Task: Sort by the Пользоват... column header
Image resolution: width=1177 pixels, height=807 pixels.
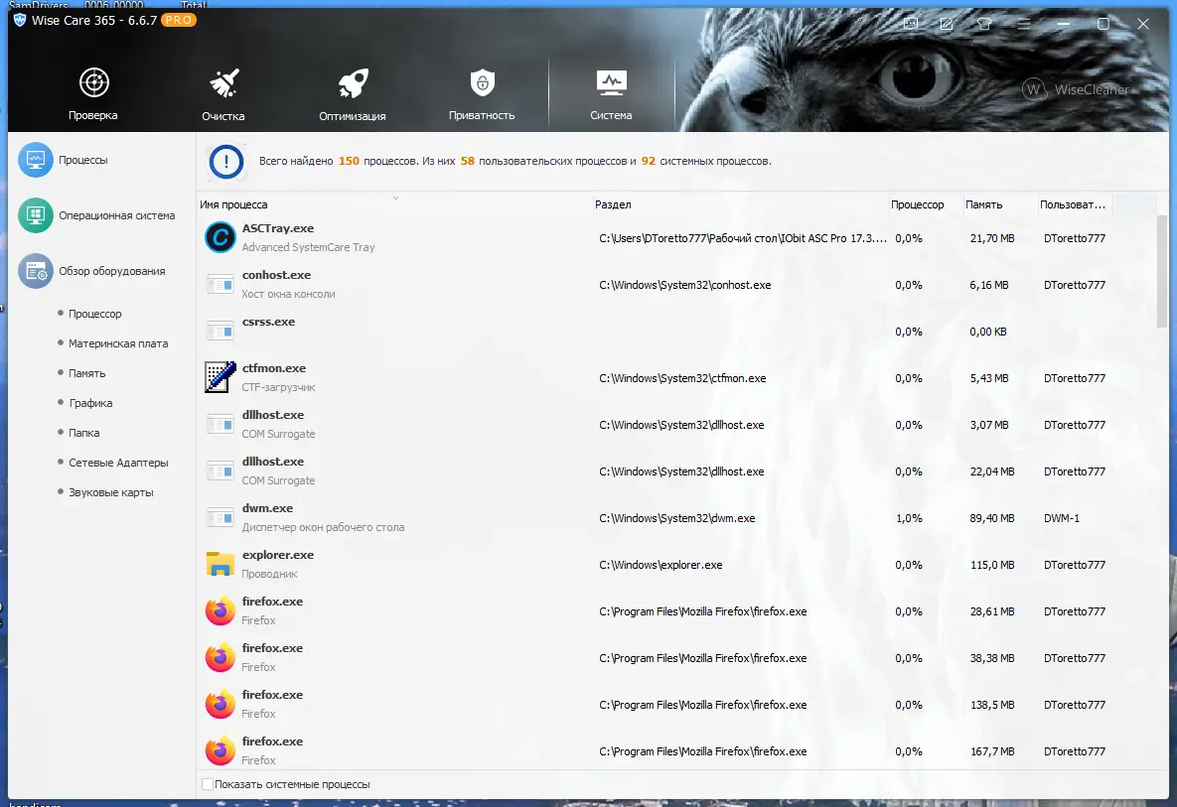Action: [1072, 204]
